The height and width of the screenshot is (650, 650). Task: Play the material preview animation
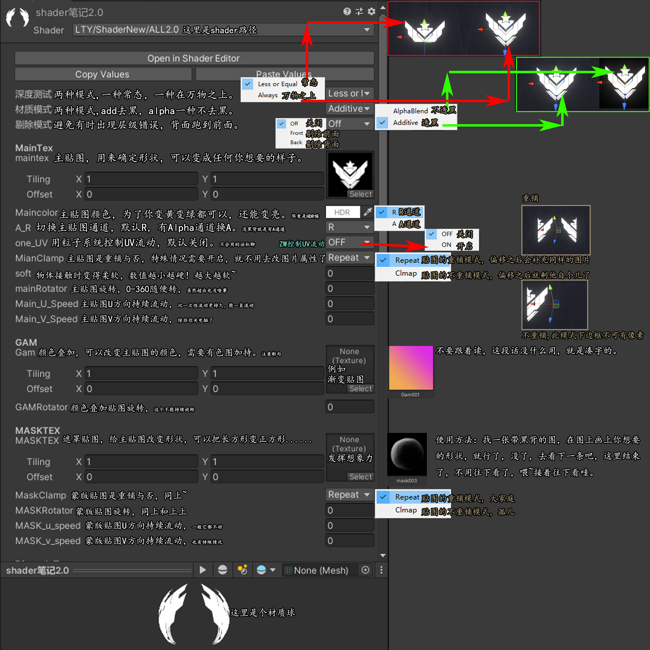[203, 570]
